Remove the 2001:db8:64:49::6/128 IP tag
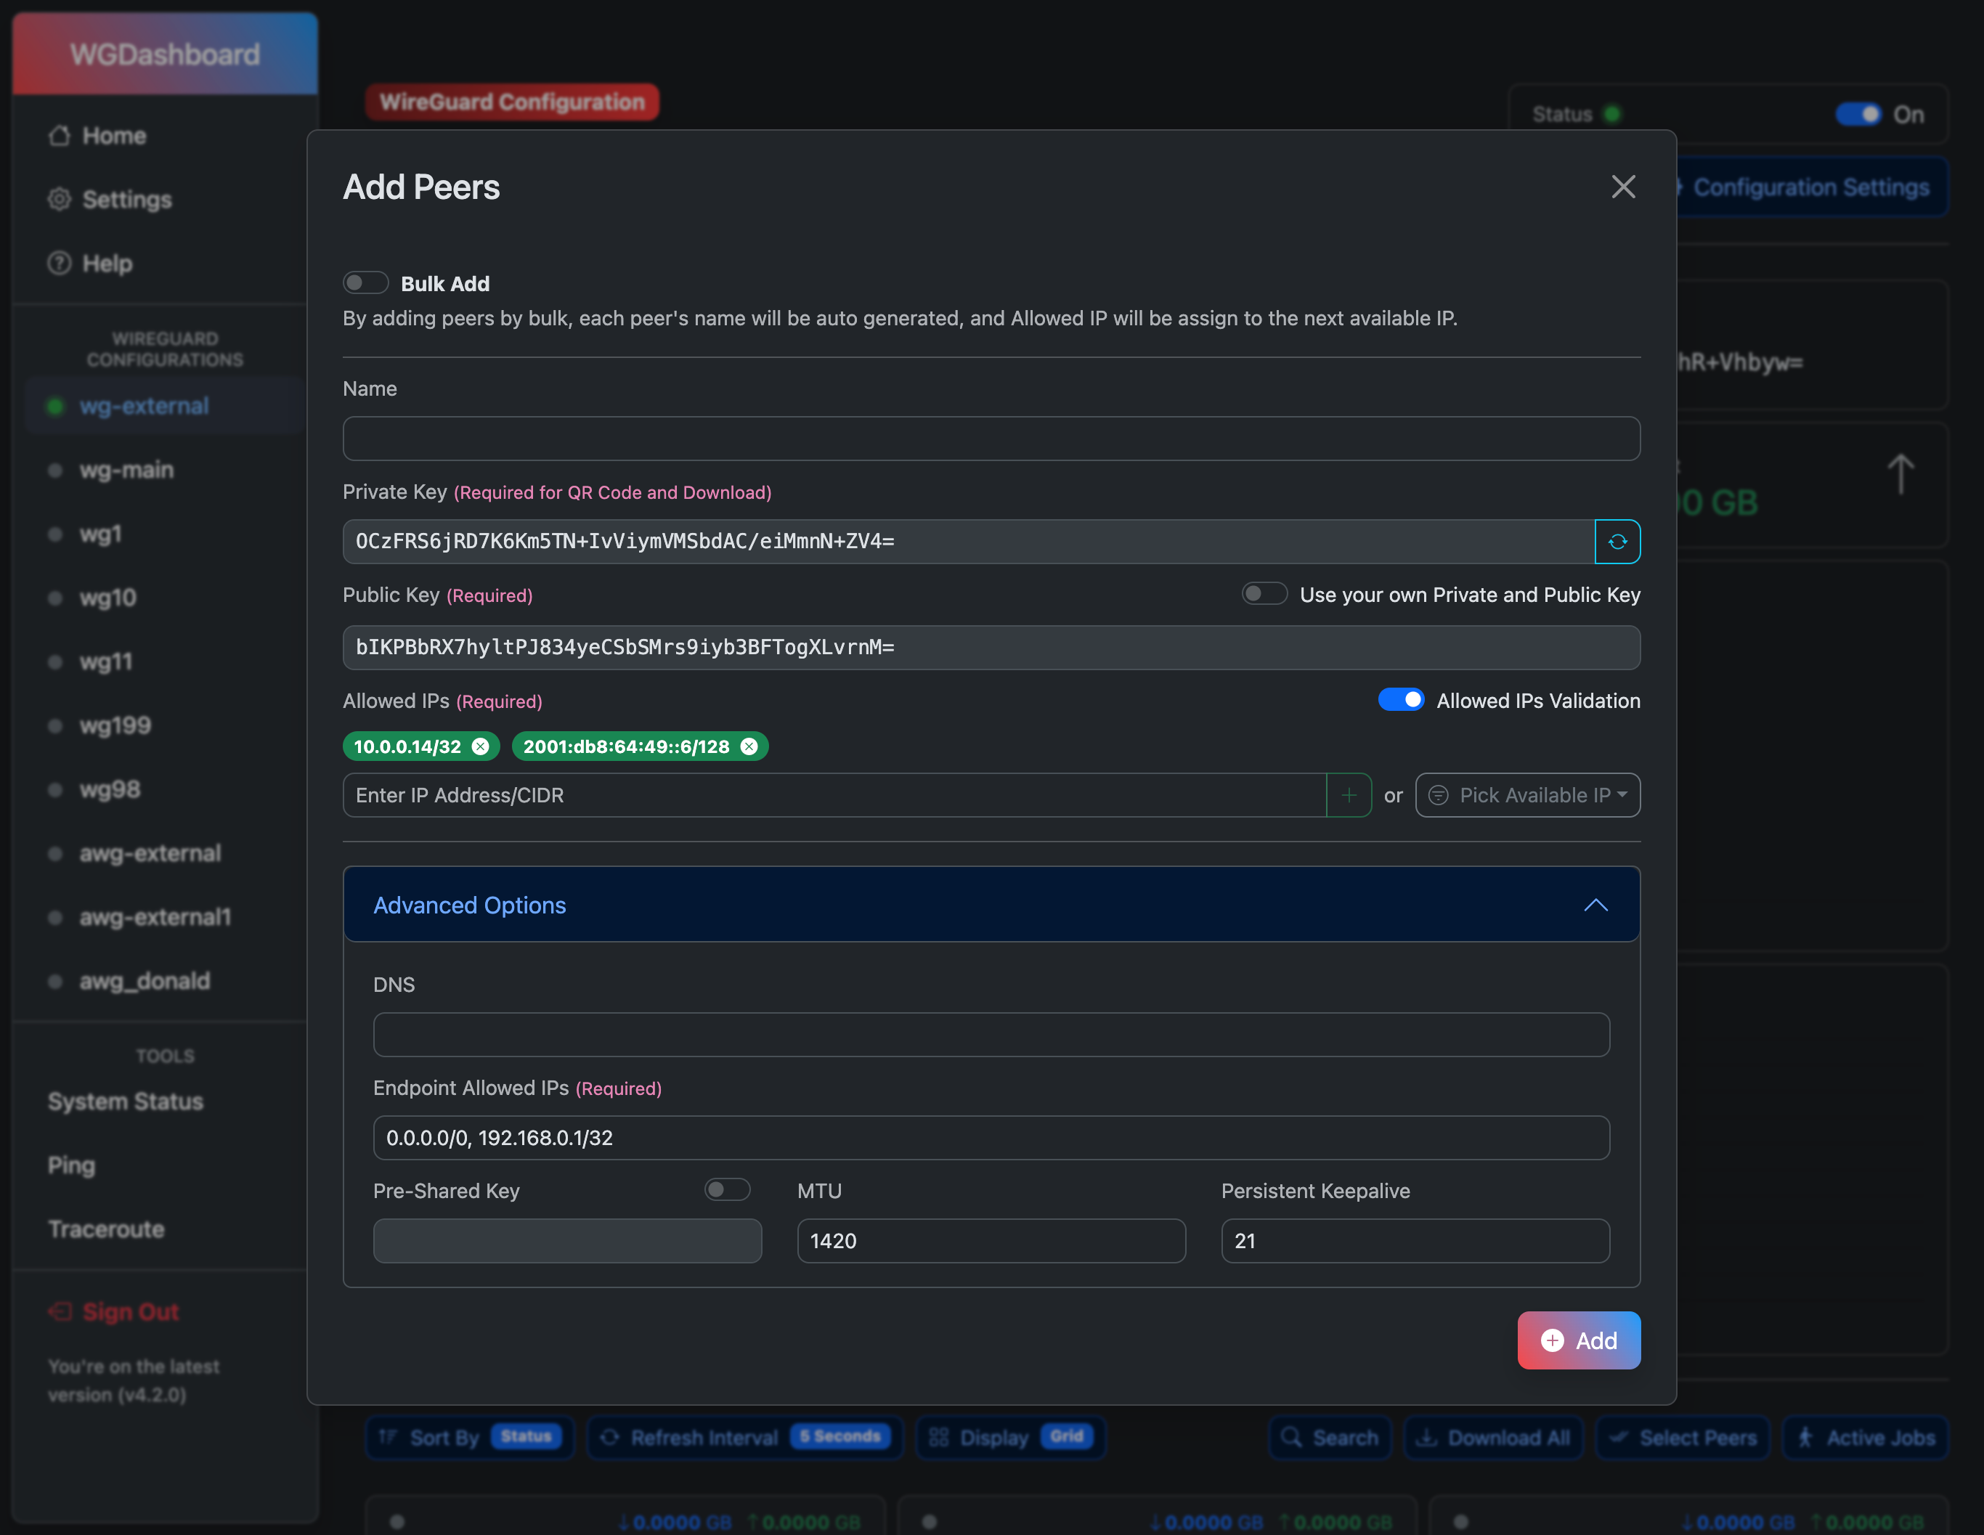This screenshot has width=1984, height=1535. pos(749,746)
